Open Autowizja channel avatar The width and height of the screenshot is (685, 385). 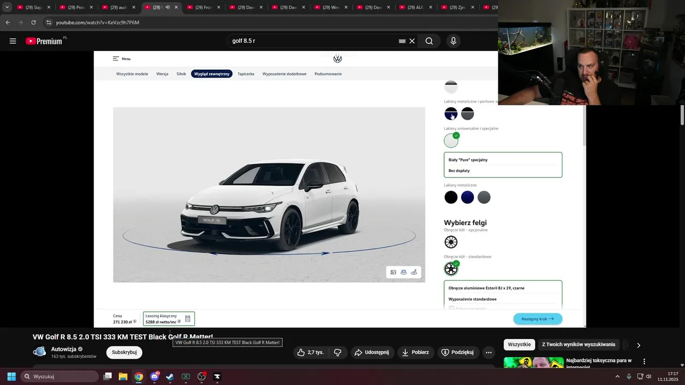tap(40, 352)
